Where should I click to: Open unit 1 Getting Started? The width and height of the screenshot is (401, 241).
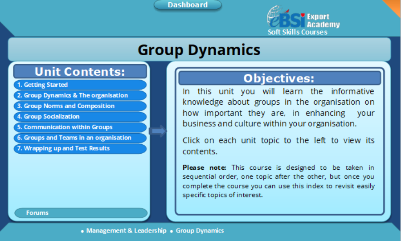[80, 85]
